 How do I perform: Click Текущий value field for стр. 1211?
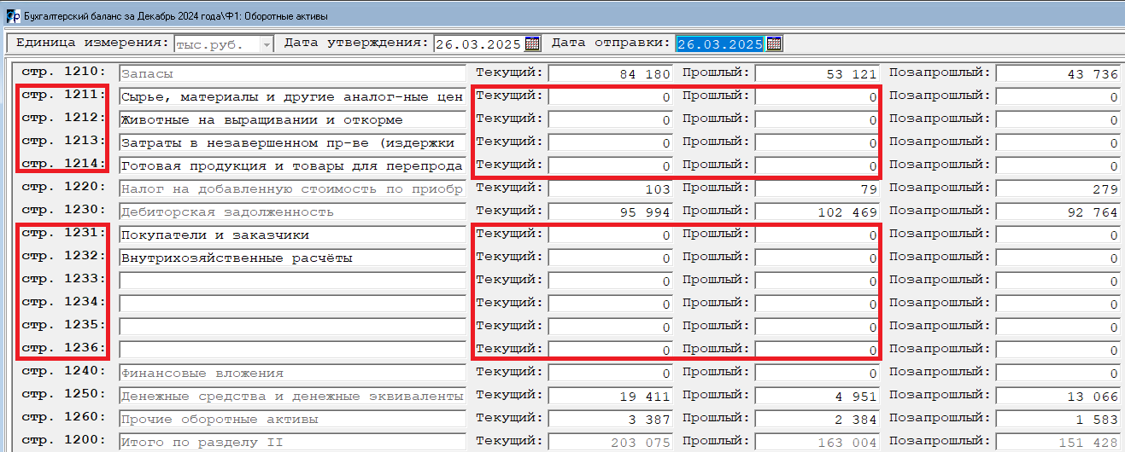point(610,97)
